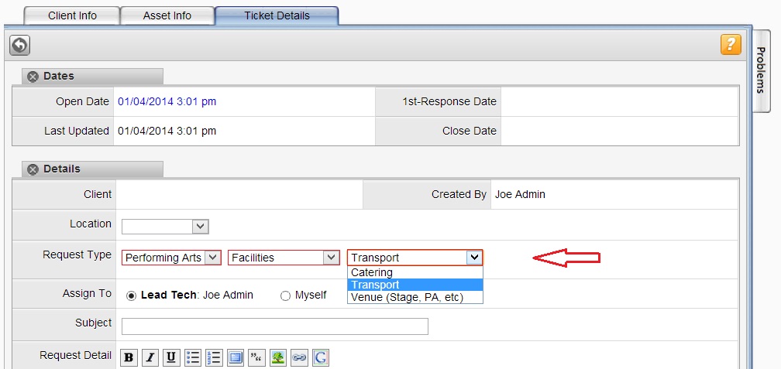Collapse the Dates section
Screen dimensions: 781x369
pos(33,77)
